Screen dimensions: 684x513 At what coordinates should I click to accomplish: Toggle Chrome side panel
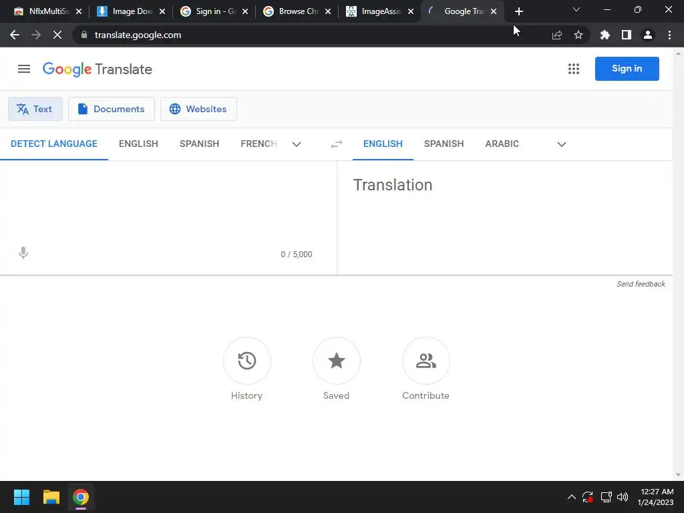click(x=627, y=35)
